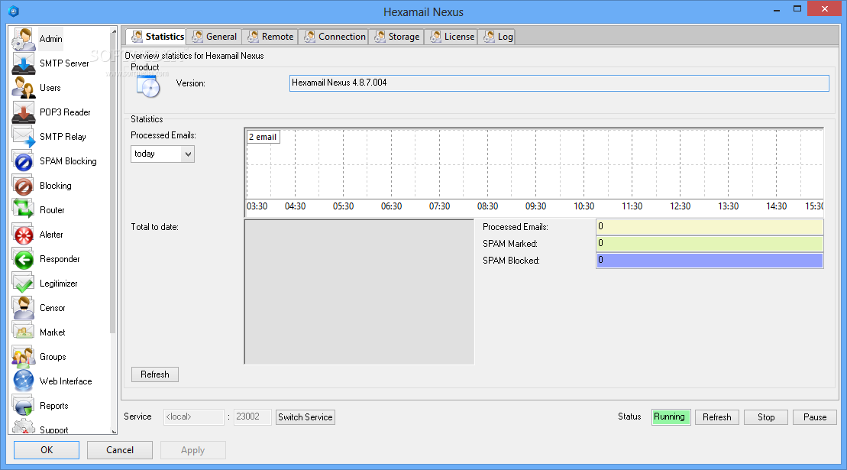The width and height of the screenshot is (847, 470).
Task: Pause the service
Action: 815,417
